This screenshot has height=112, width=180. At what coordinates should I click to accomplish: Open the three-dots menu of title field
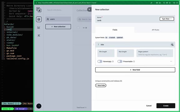[171, 62]
